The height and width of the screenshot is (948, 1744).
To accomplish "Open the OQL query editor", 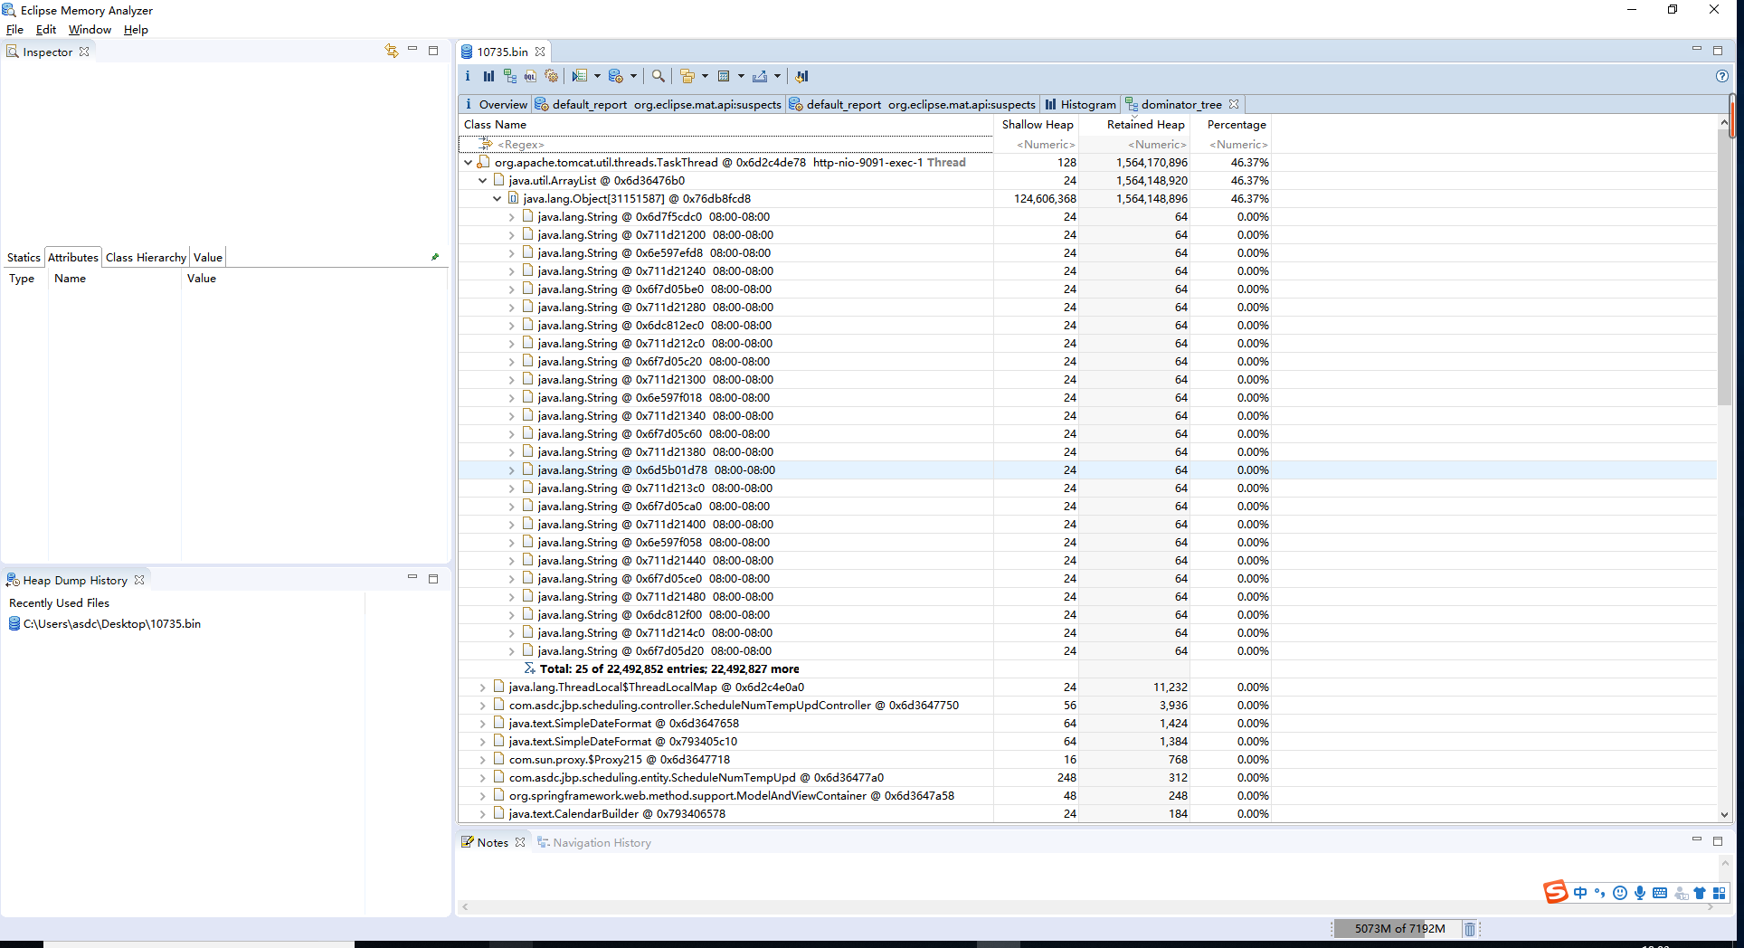I will coord(530,76).
